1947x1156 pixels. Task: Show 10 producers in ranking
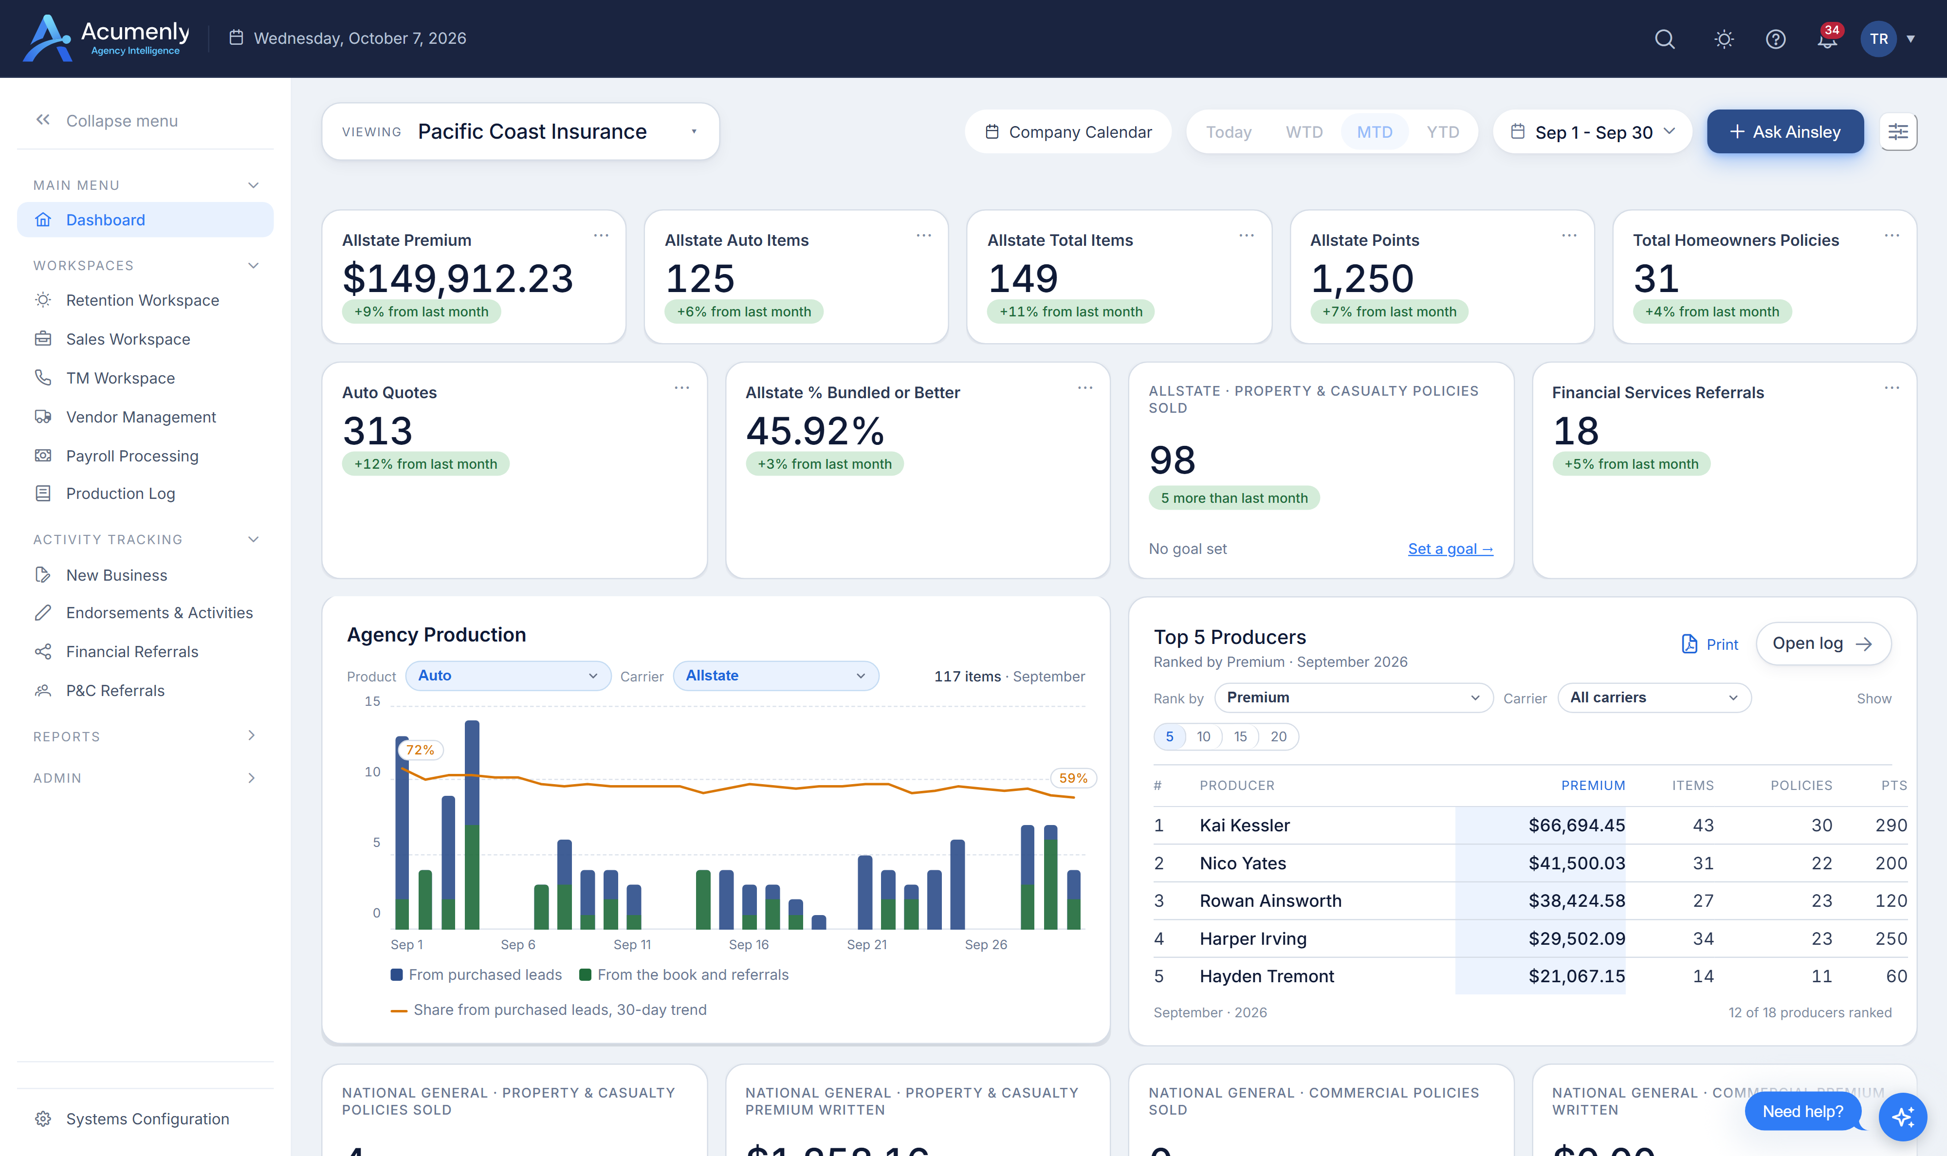(x=1203, y=736)
